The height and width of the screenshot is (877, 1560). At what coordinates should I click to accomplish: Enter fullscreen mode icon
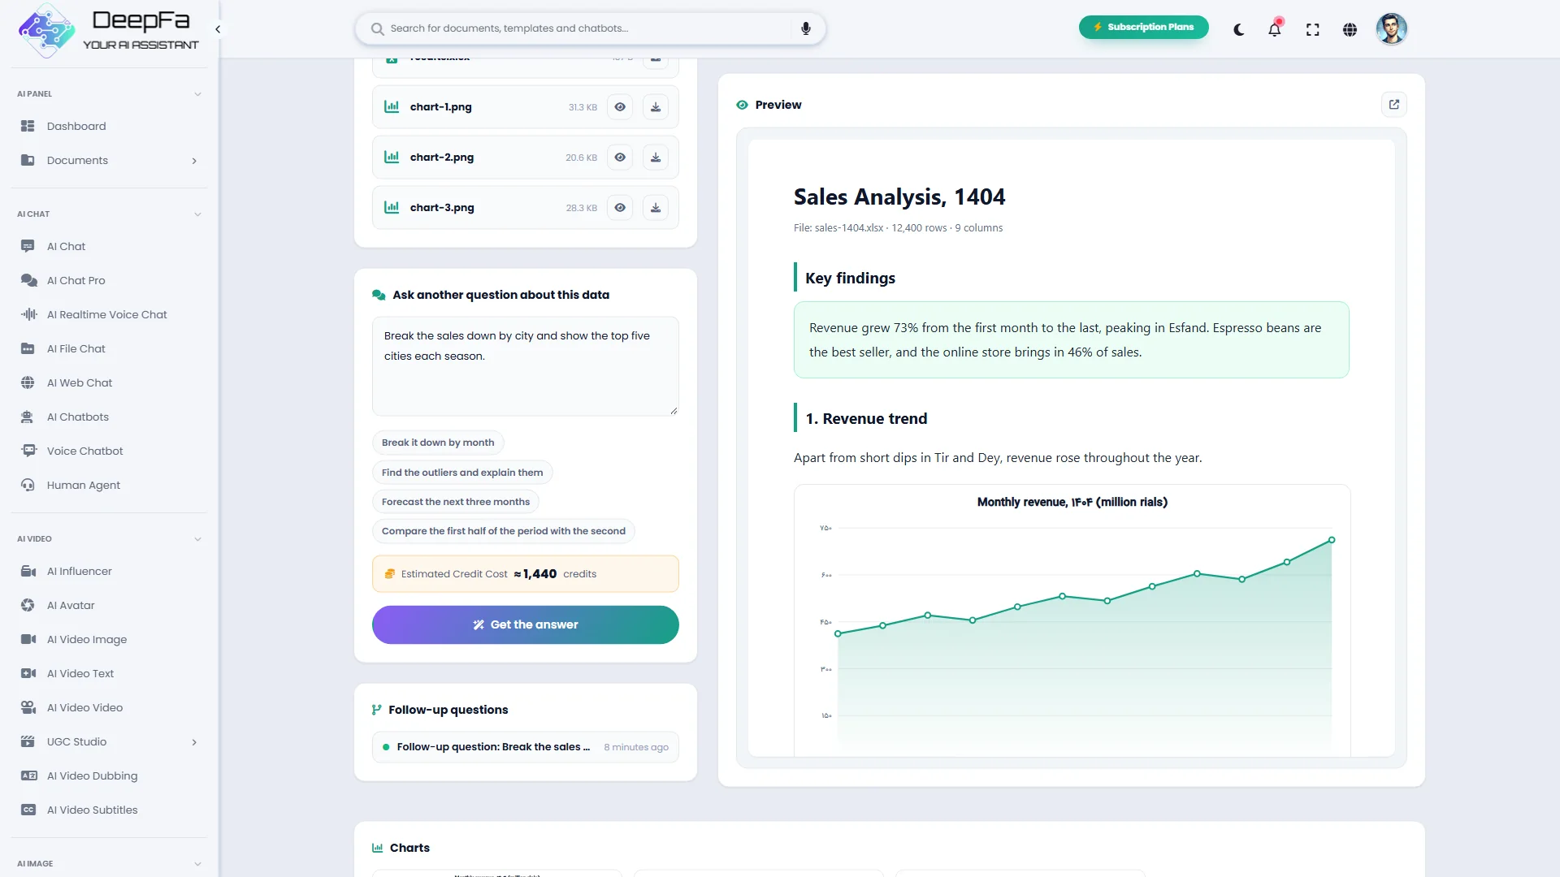1312,30
